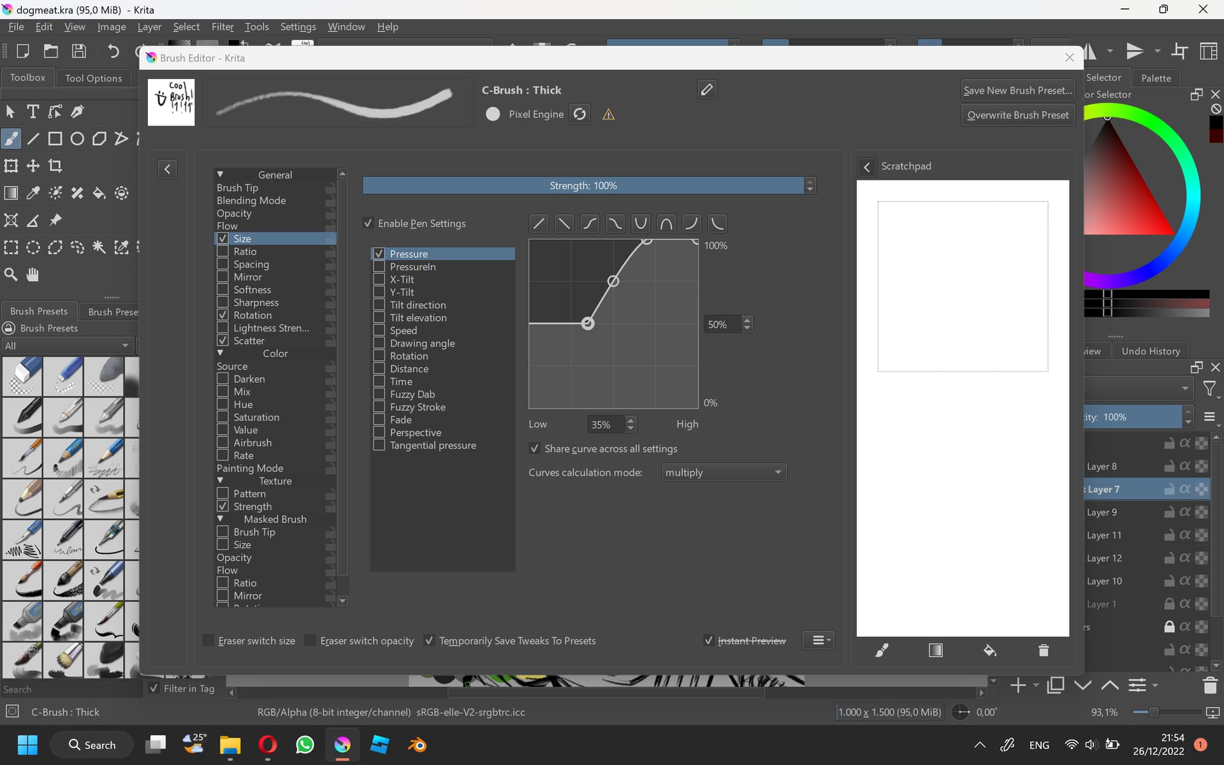
Task: Enable the Spacing option checkbox
Action: point(223,264)
